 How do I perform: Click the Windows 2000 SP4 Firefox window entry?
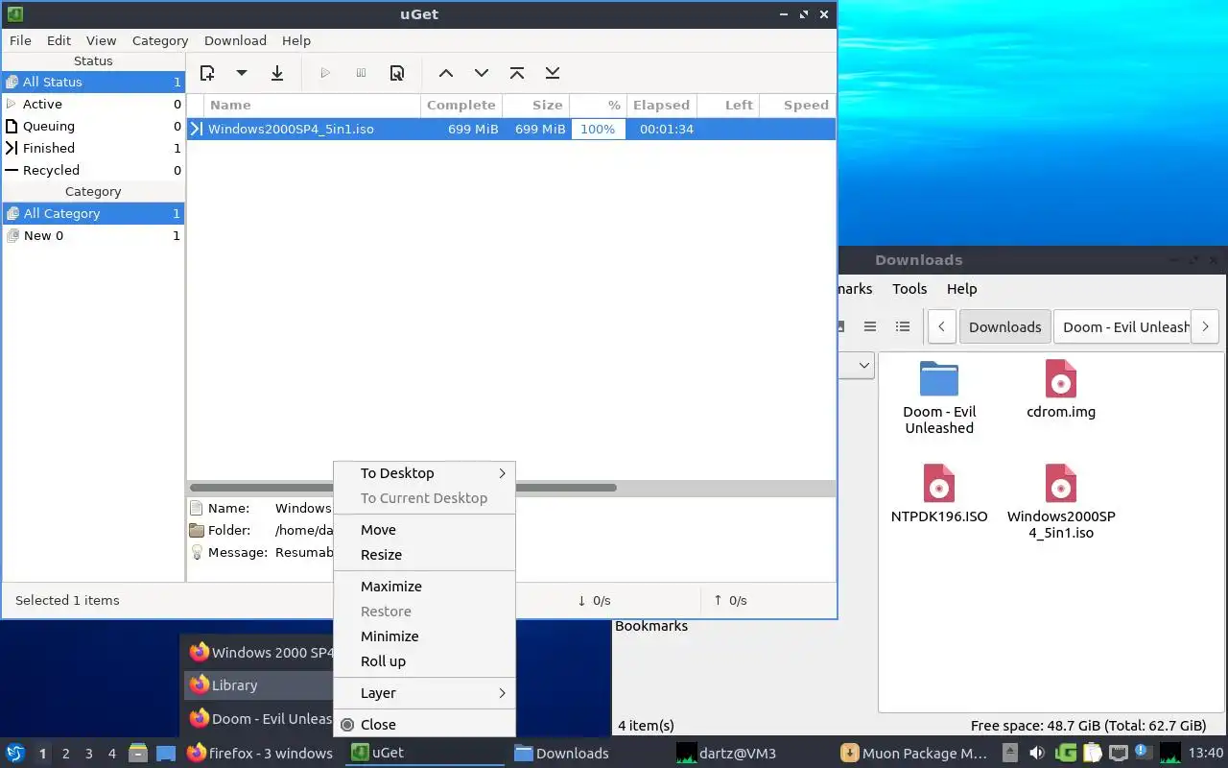coord(259,653)
